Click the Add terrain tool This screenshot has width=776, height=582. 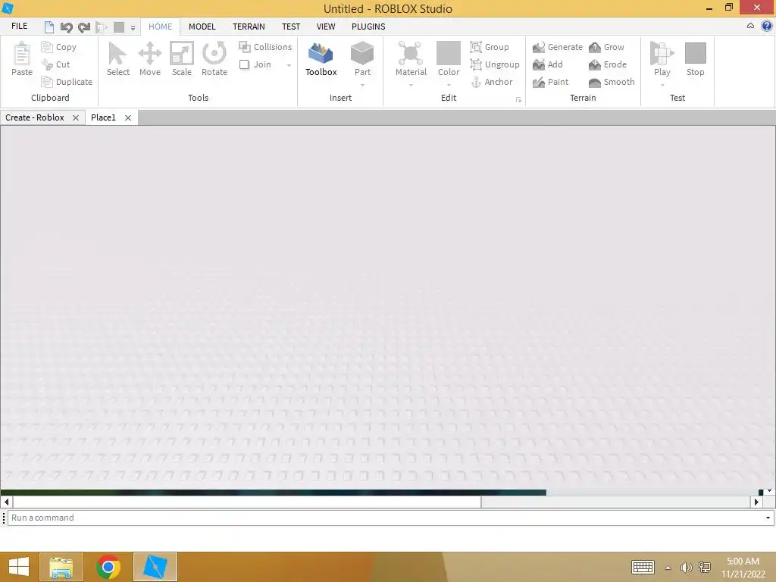click(x=547, y=64)
